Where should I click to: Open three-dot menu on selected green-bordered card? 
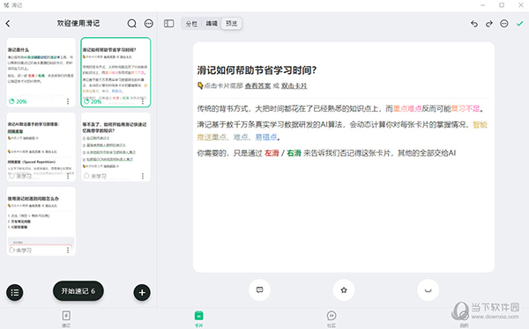143,101
